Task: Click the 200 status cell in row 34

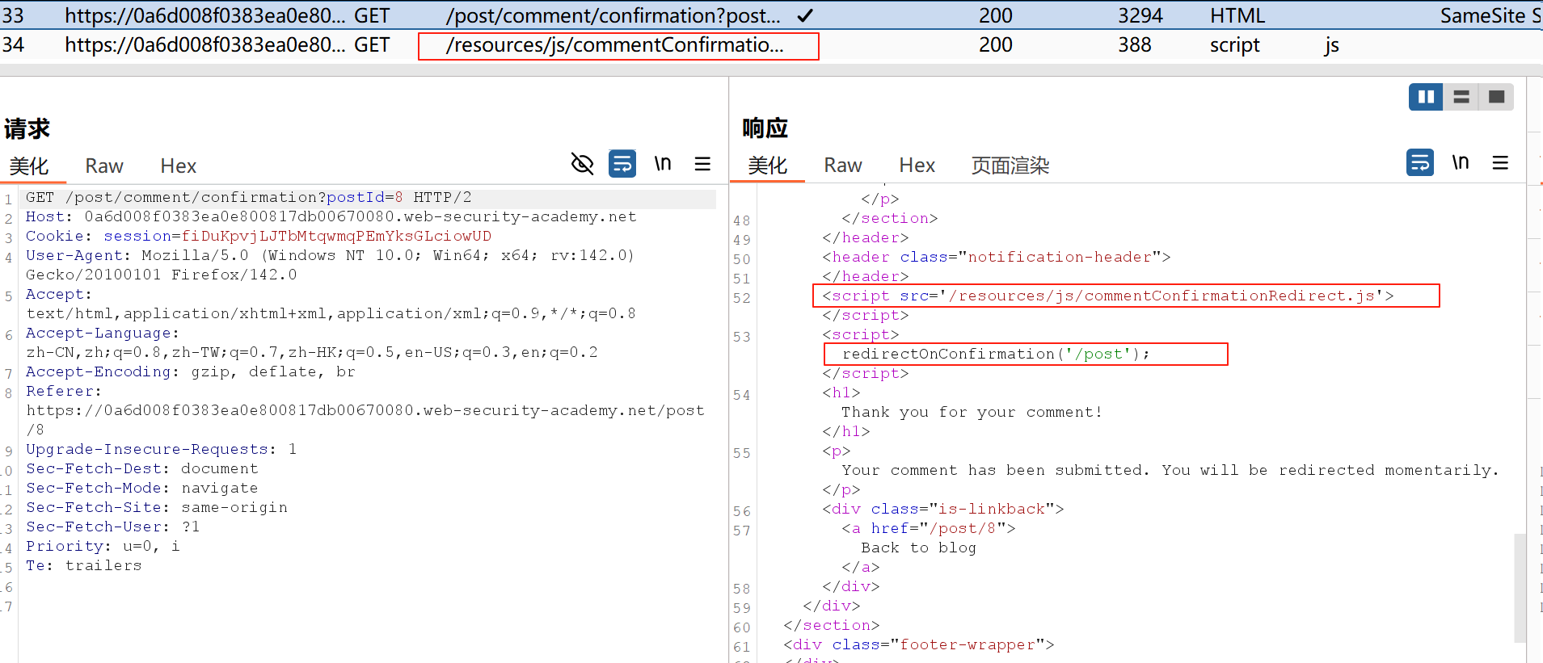Action: [x=995, y=45]
